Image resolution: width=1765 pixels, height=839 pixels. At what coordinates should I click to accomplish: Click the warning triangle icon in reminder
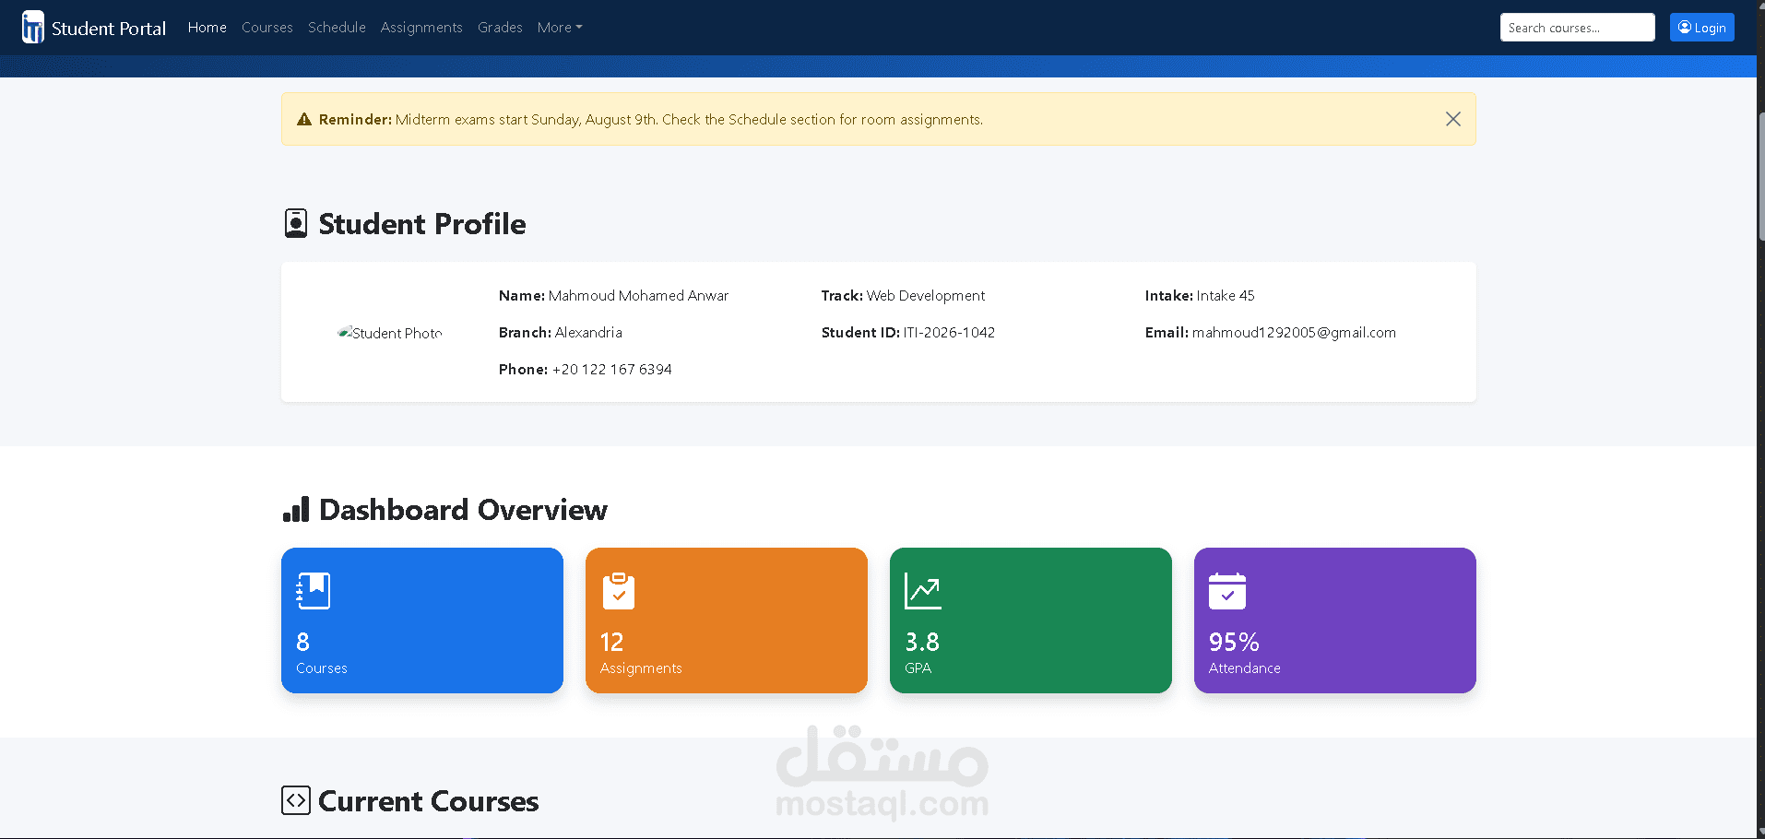click(x=304, y=120)
